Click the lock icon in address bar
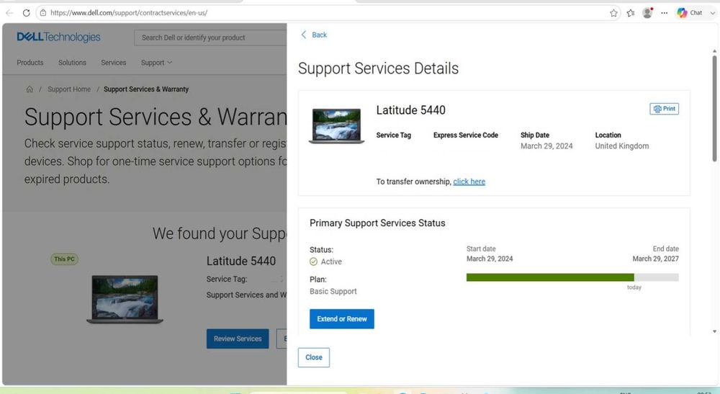Screen dimensions: 720x394 [43, 13]
